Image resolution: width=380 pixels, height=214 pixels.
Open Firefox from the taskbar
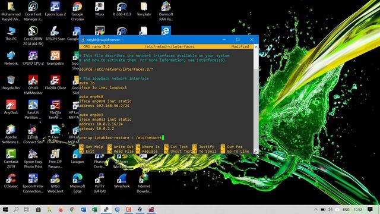61,209
